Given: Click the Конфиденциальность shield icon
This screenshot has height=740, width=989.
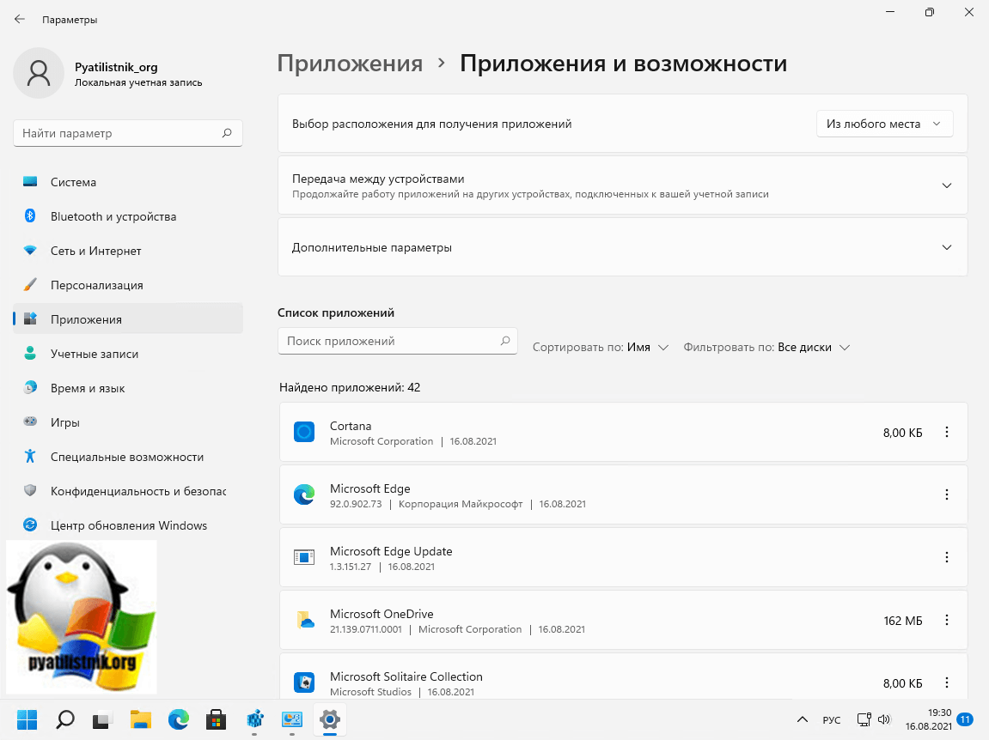Looking at the screenshot, I should click(30, 490).
